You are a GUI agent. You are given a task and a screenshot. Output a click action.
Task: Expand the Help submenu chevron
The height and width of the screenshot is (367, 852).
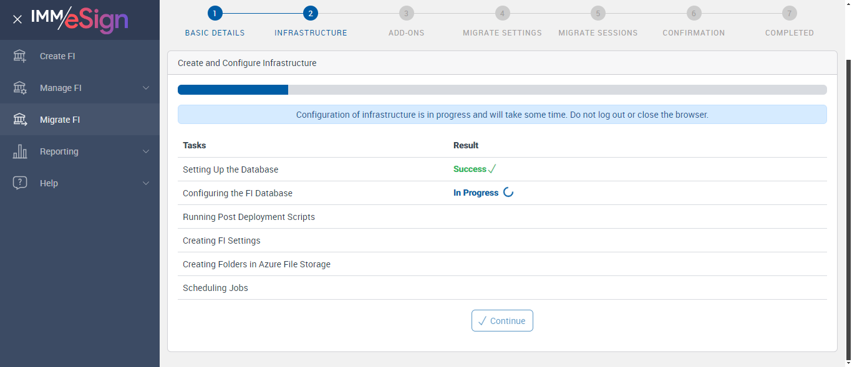click(x=146, y=183)
